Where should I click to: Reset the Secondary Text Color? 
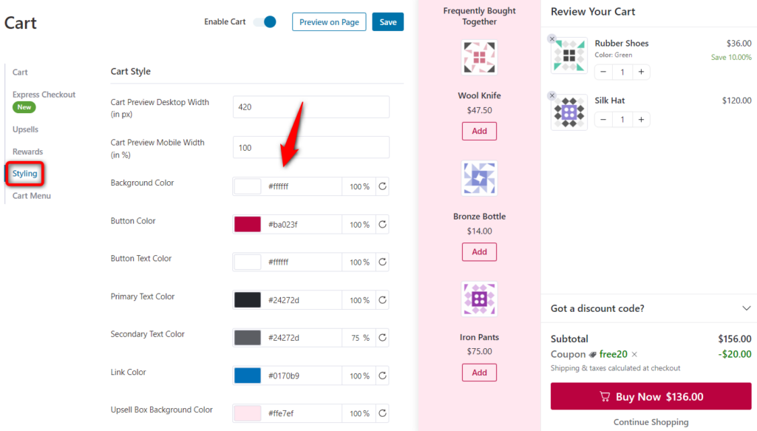pyautogui.click(x=382, y=337)
